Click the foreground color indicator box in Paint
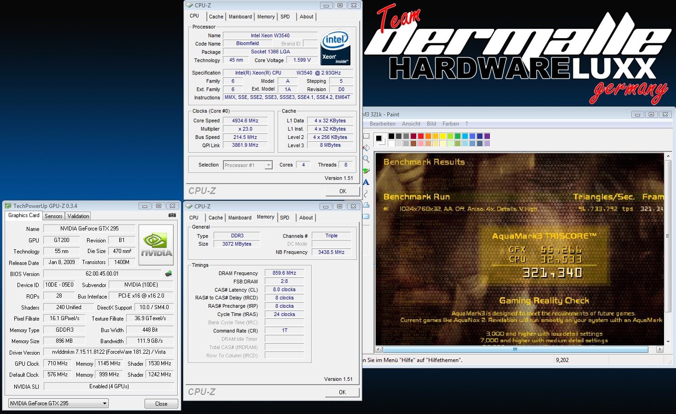The image size is (676, 414). pos(379,138)
